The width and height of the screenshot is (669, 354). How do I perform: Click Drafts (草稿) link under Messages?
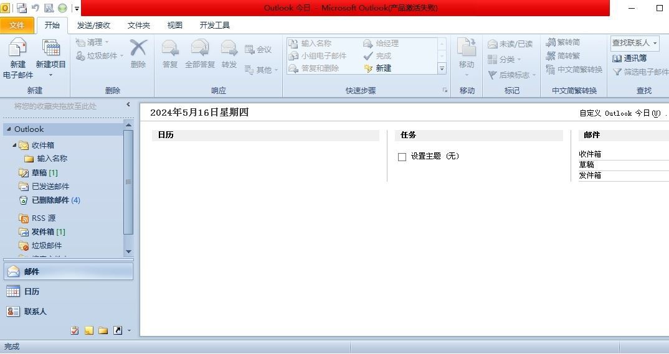[586, 164]
